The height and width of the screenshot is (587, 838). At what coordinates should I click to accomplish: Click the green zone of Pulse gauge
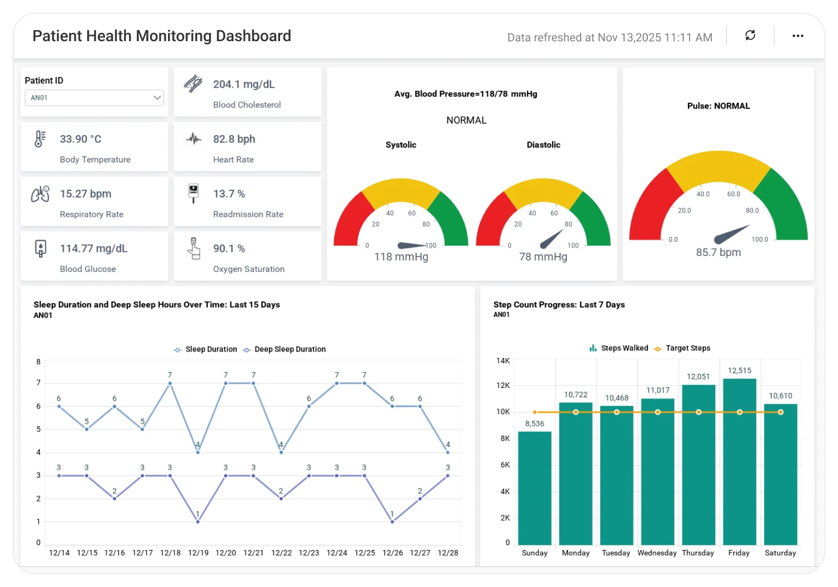click(787, 206)
